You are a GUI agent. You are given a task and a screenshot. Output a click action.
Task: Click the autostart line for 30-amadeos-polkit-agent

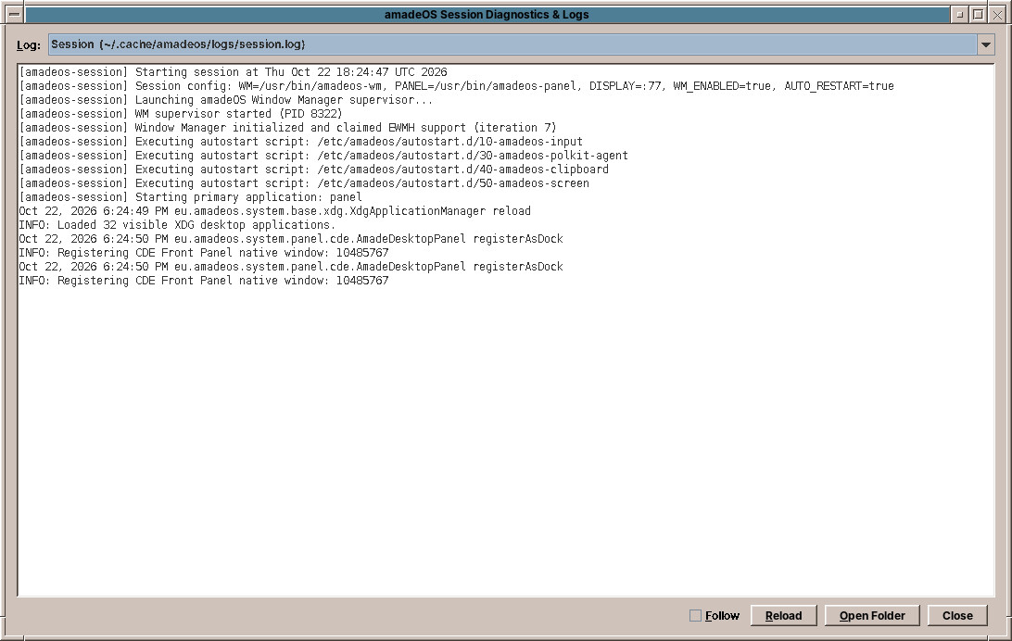click(323, 156)
